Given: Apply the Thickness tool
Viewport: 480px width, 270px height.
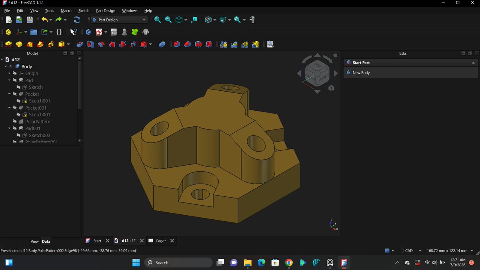Looking at the screenshot, I should [x=208, y=44].
